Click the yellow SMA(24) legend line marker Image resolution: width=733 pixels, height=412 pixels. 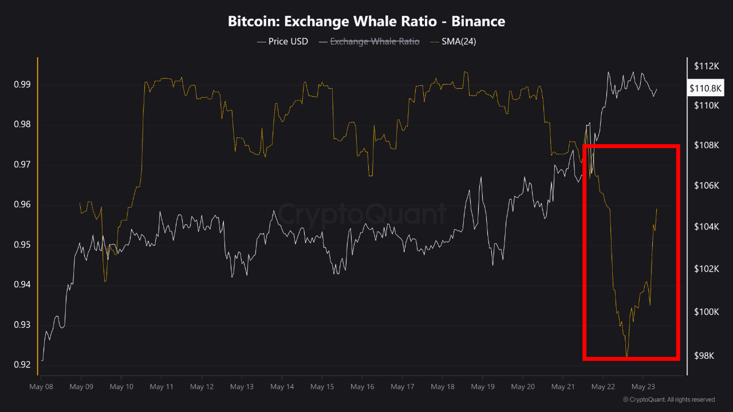pos(434,42)
